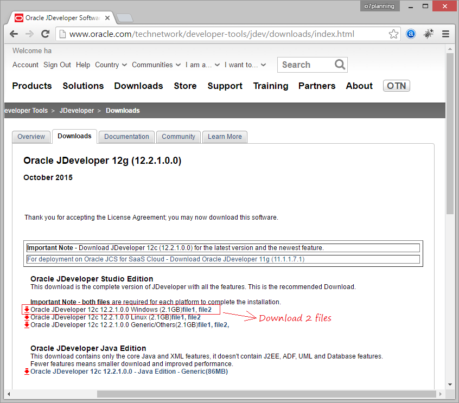Select the Downloads page tab
459x403 pixels.
point(74,136)
